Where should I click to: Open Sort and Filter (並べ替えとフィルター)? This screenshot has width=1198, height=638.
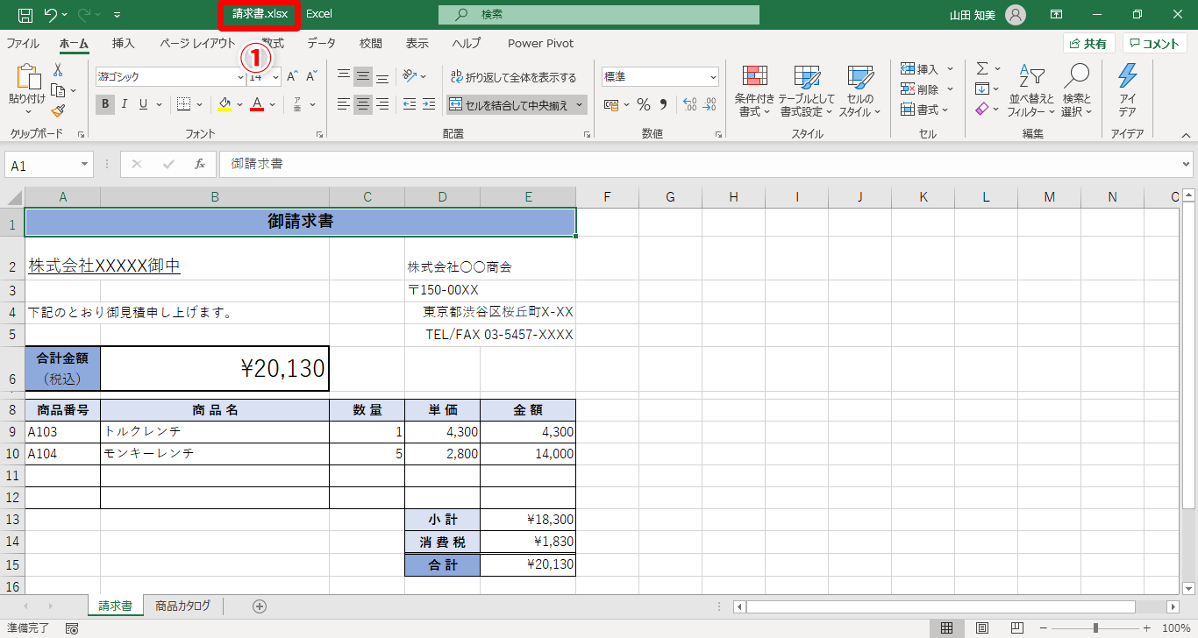(1032, 91)
